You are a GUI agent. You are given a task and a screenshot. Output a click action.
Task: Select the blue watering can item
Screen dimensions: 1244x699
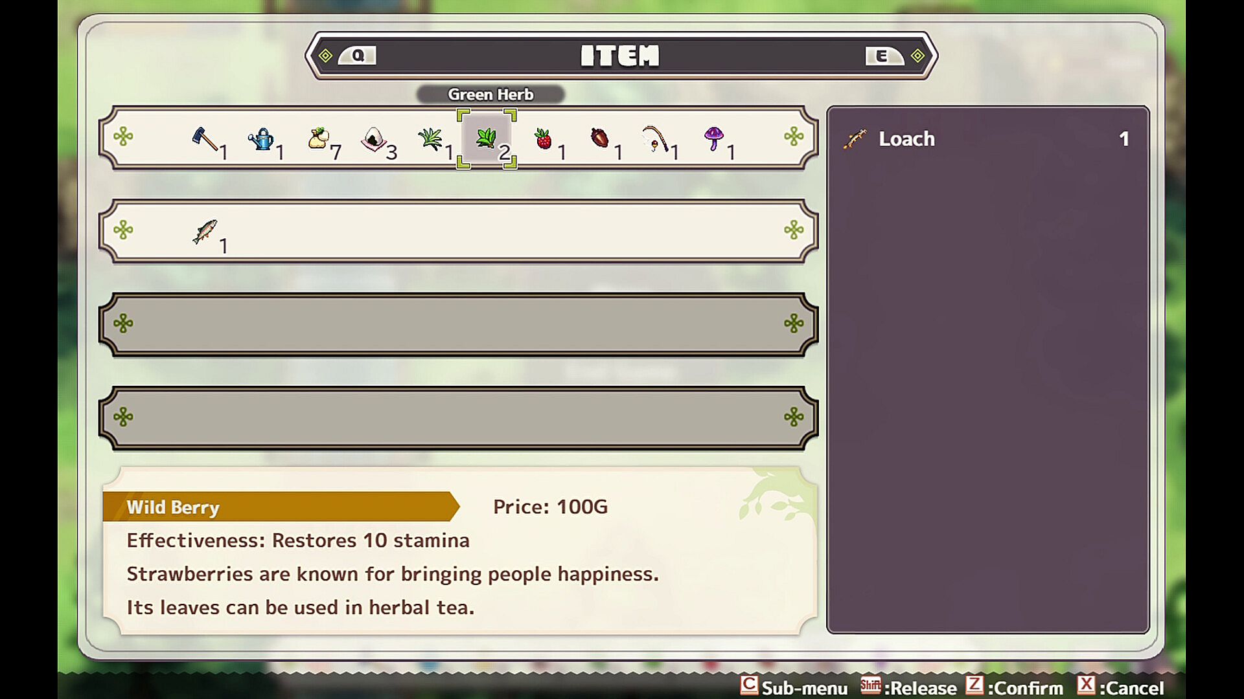tap(261, 139)
